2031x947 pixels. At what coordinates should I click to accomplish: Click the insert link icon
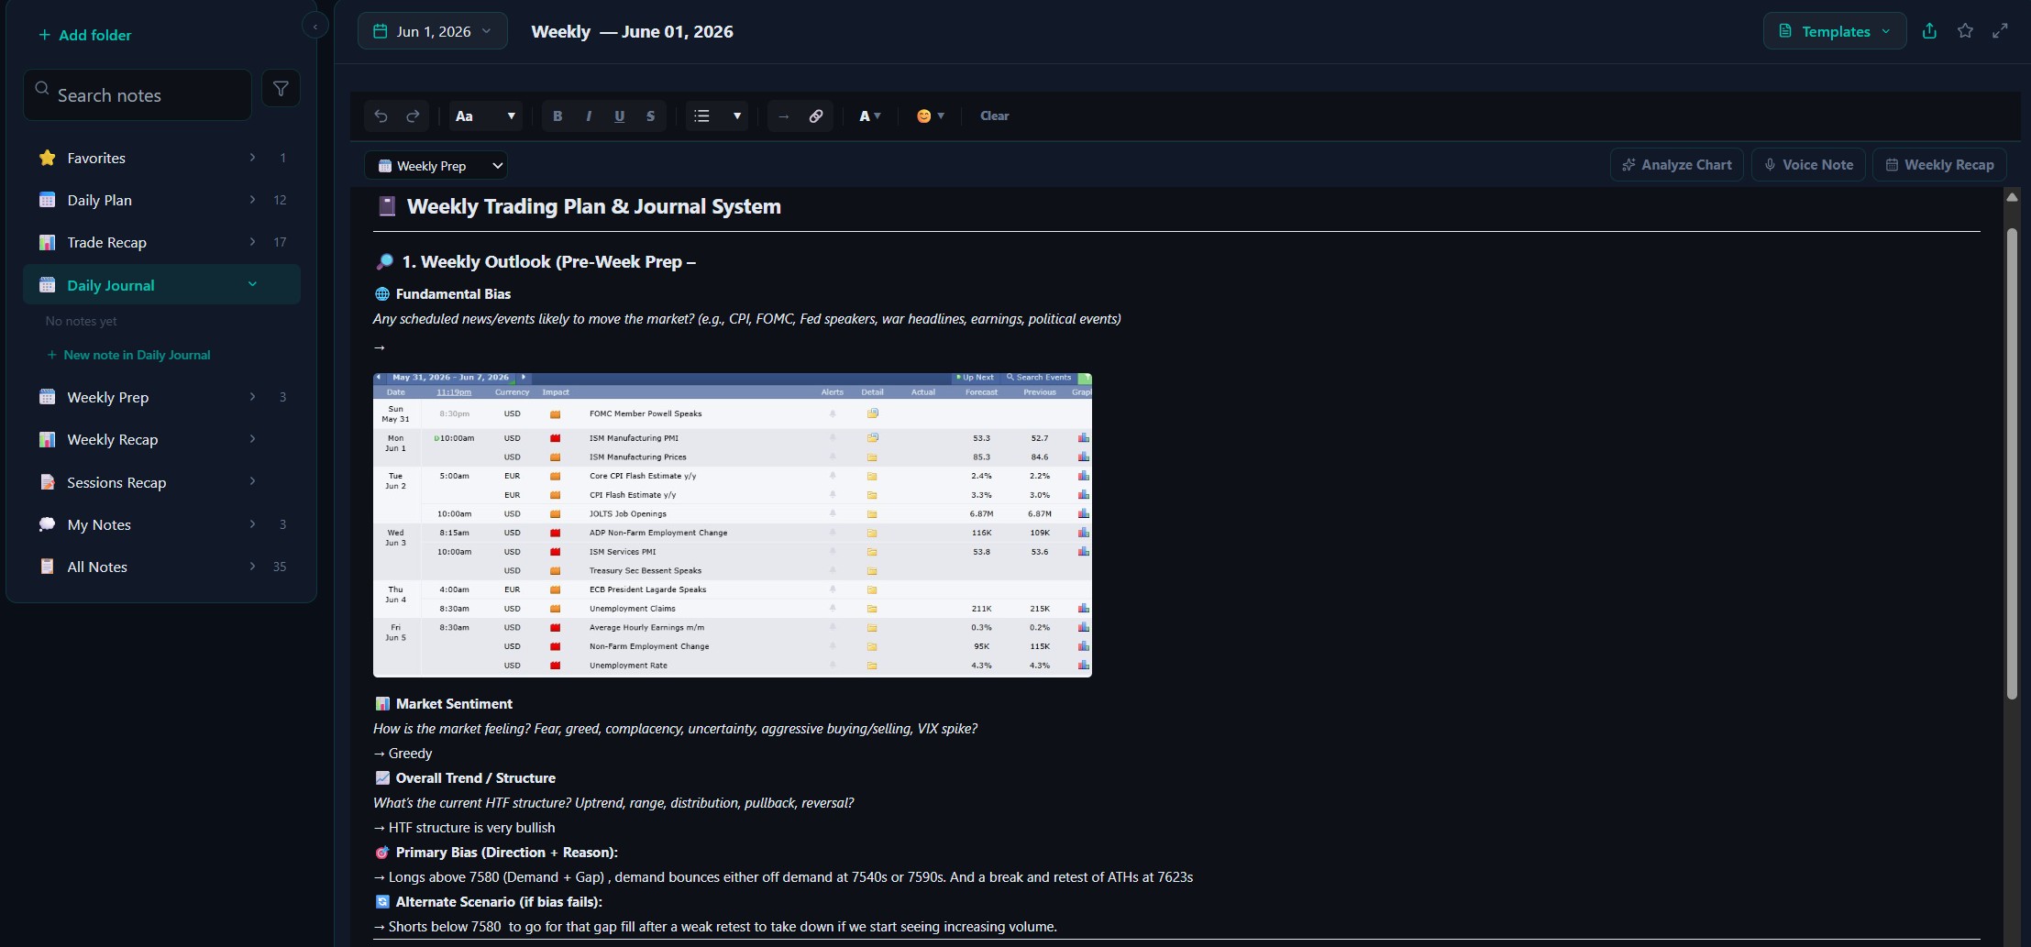coord(816,116)
